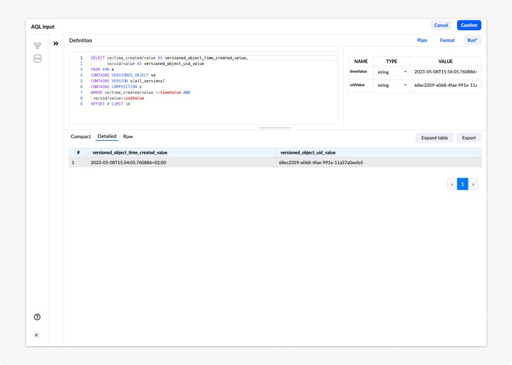The image size is (512, 365).
Task: Open the EHR sidebar icon
Action: (37, 58)
